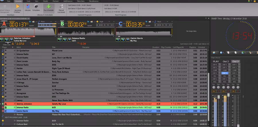The image size is (258, 127).
Task: Open DSP 1 dropdown arrow on Out 3 channel
Action: (239, 79)
